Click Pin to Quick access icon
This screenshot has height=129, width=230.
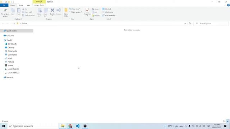pos(5,10)
